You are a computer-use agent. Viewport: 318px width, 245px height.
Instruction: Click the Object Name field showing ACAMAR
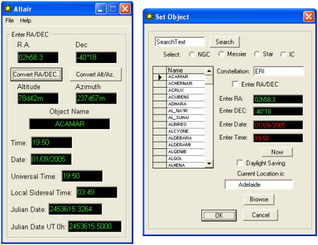(69, 124)
